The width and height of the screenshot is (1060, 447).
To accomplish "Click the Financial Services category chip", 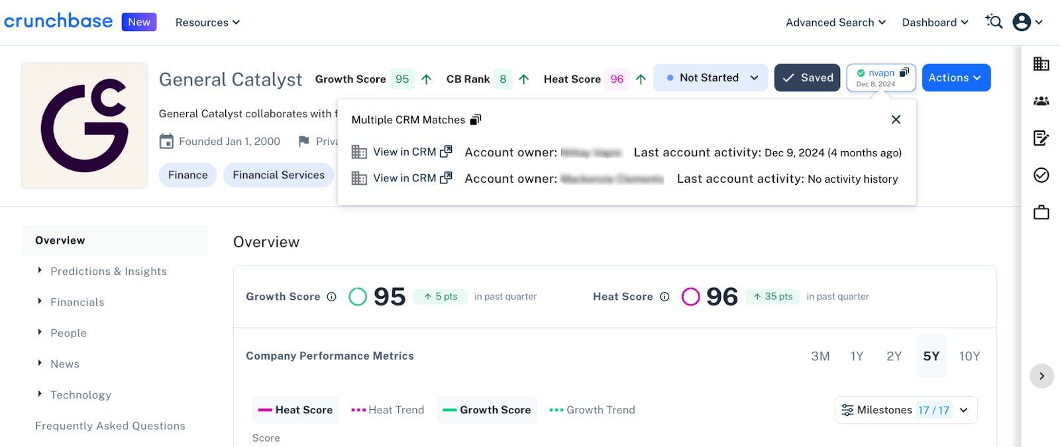I will tap(279, 175).
